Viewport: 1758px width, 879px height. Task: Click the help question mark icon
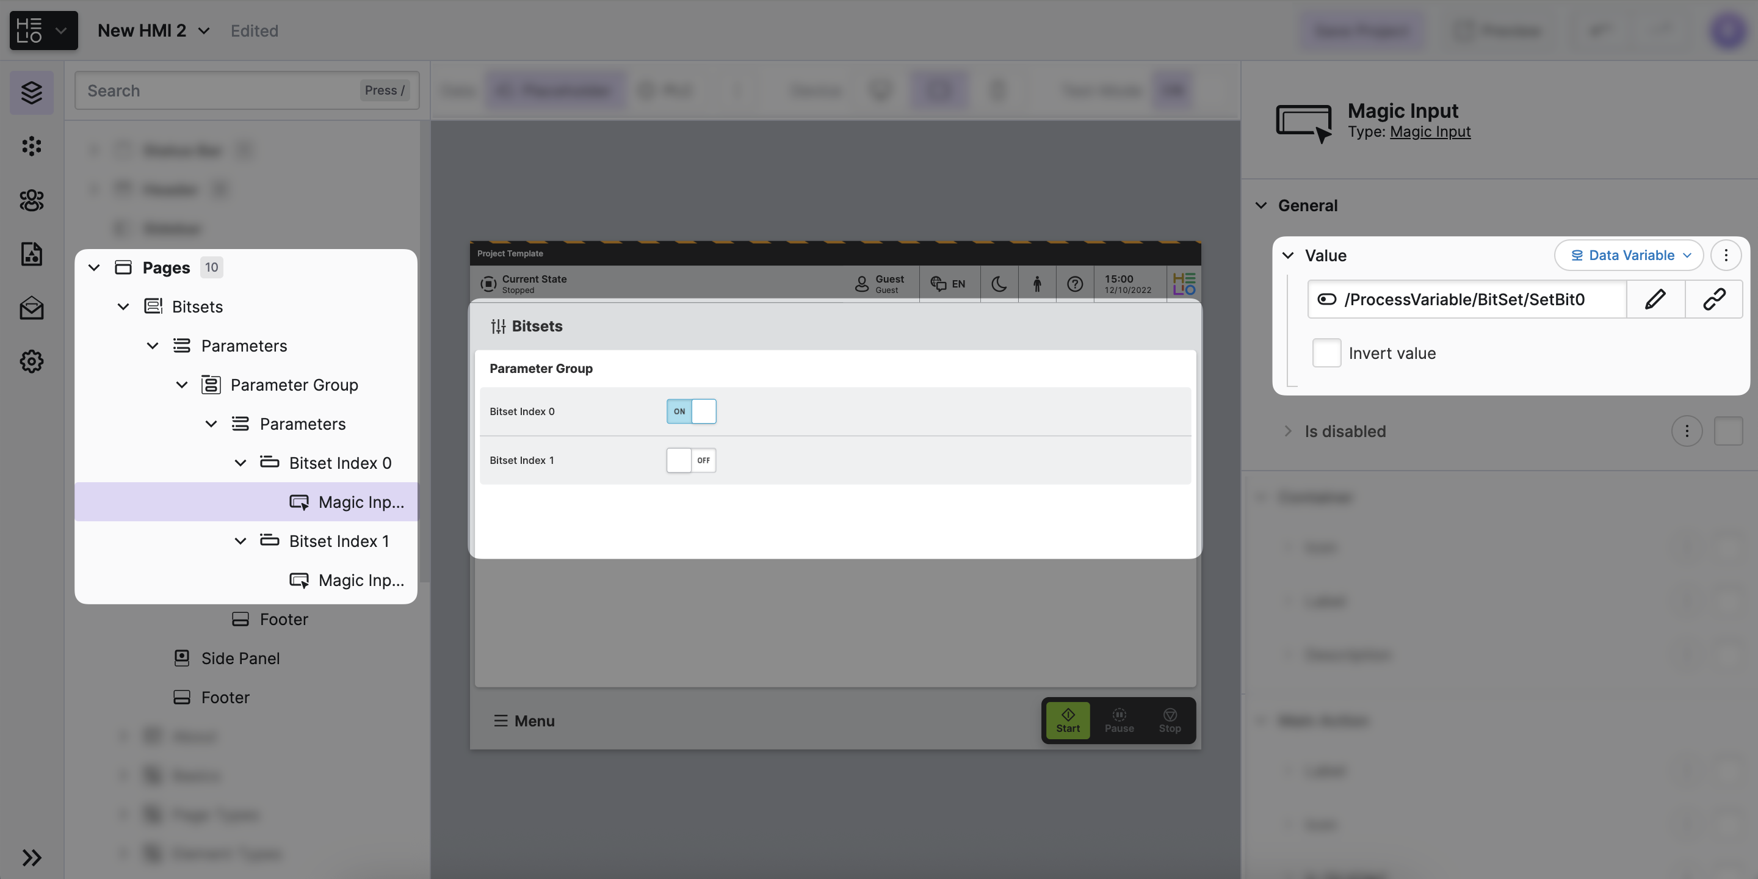tap(1074, 284)
